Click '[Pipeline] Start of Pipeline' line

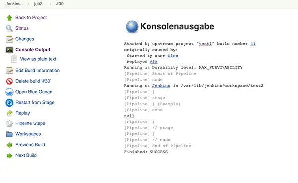pyautogui.click(x=160, y=74)
